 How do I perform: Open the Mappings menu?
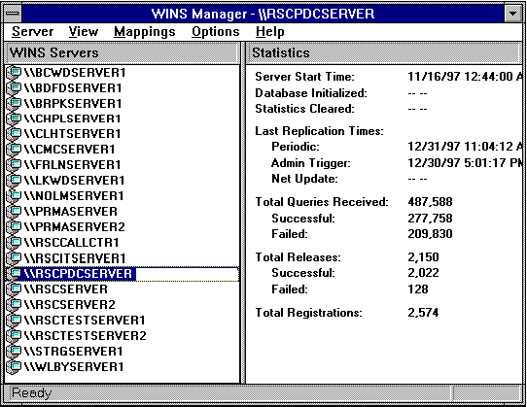click(x=145, y=32)
